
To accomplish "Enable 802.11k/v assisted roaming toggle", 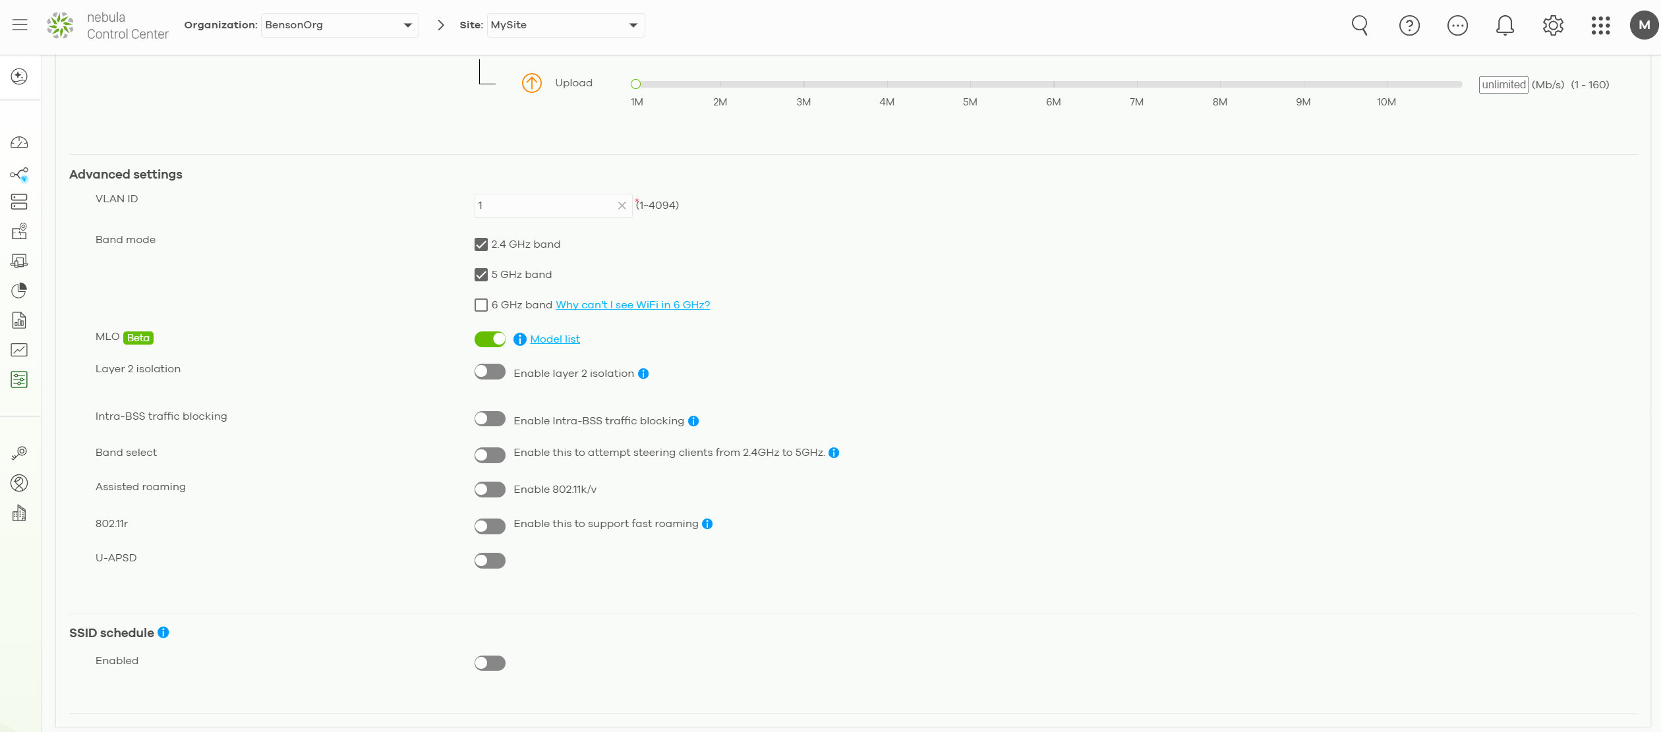I will pyautogui.click(x=490, y=490).
